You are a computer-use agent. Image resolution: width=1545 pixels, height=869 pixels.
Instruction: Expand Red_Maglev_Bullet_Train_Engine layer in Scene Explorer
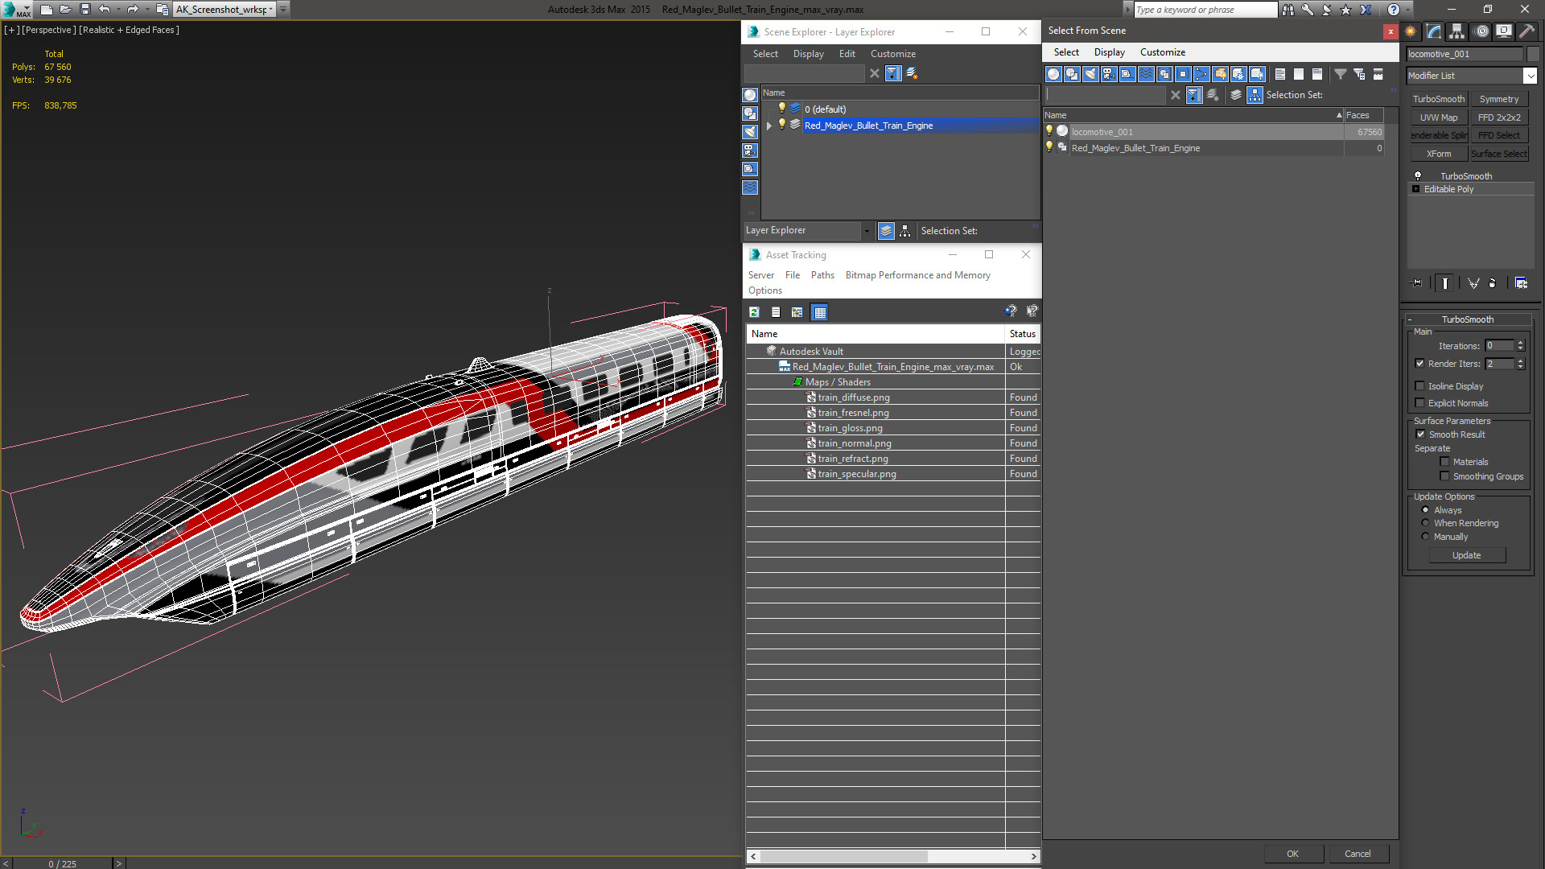point(769,126)
